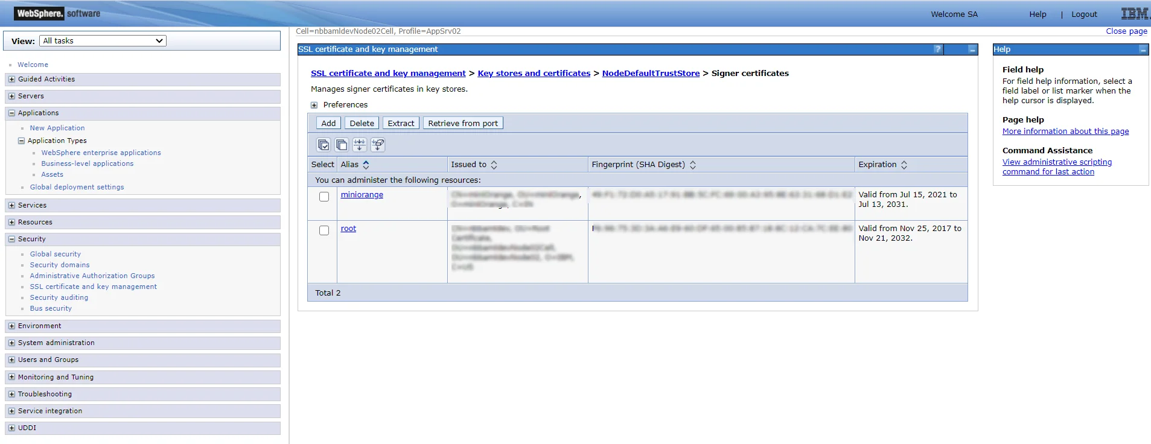
Task: Tick the miniorange certificate checkbox
Action: pyautogui.click(x=324, y=197)
